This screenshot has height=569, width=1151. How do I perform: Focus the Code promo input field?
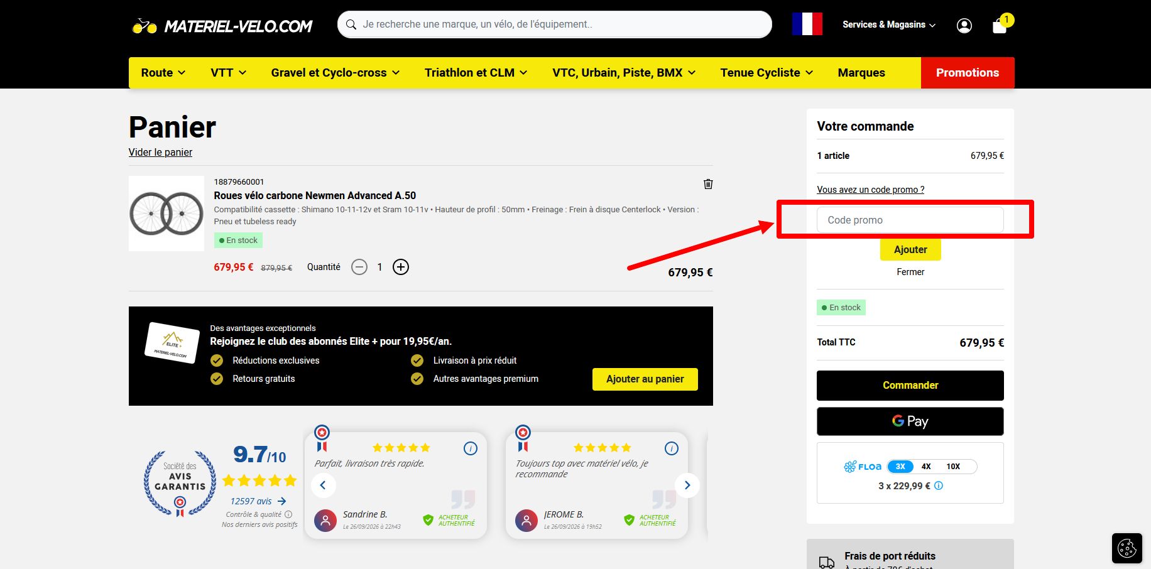click(x=910, y=220)
